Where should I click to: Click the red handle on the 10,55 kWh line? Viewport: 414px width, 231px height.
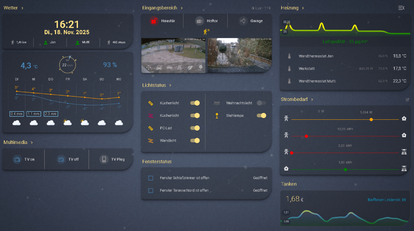[306, 136]
